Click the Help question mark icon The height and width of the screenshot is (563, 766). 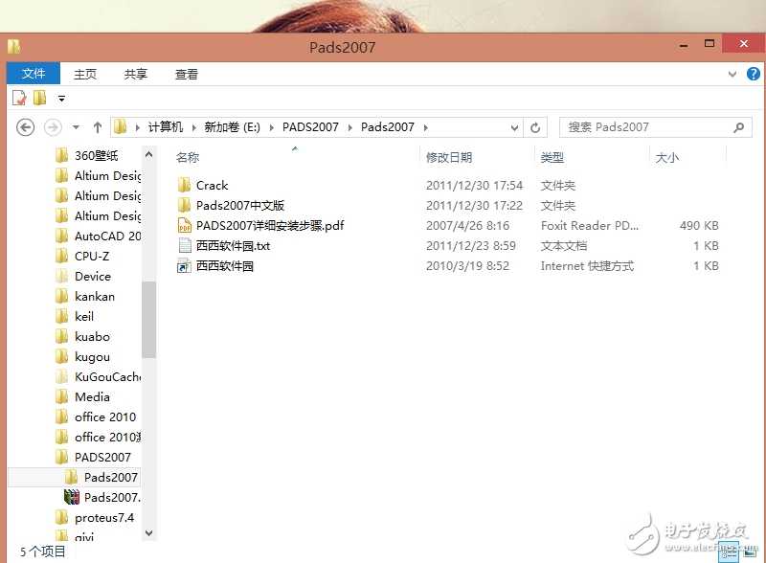tap(754, 73)
